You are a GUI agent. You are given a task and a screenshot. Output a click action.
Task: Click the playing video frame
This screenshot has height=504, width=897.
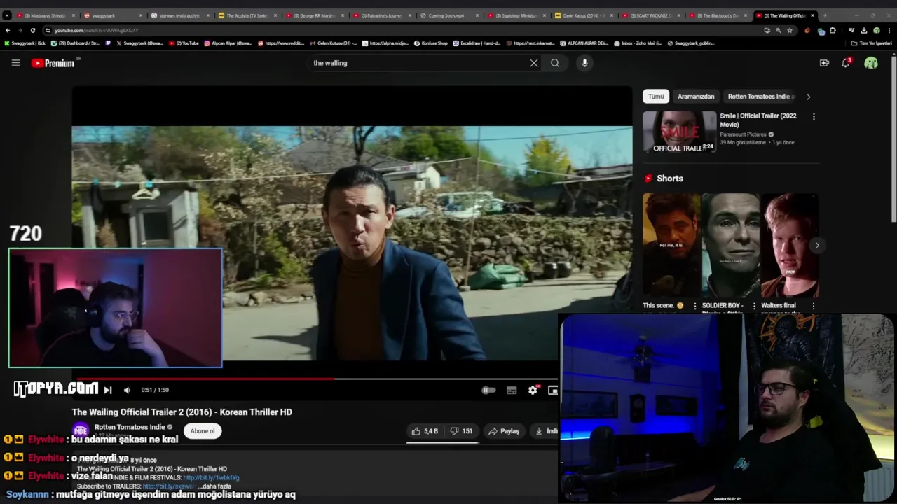352,243
